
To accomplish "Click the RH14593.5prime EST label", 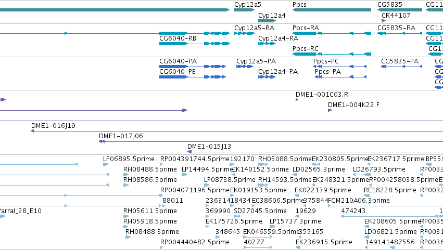I will (x=285, y=180).
